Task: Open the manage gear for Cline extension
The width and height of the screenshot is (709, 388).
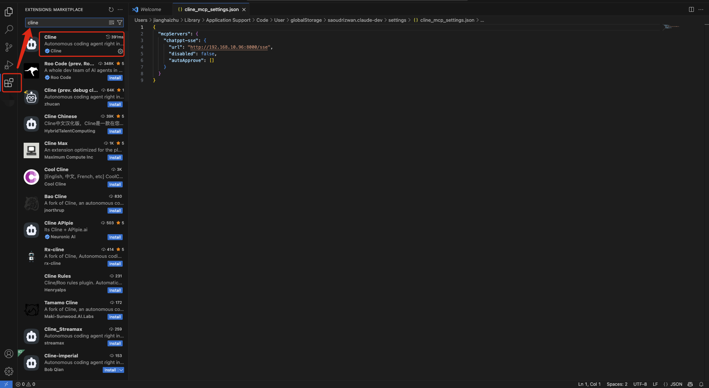Action: pyautogui.click(x=120, y=51)
